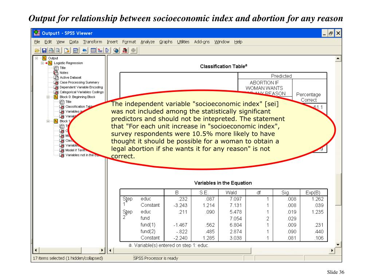Screen dimensions: 373x280
Task: Click the Exp(B) value 1.262
Action: pyautogui.click(x=318, y=199)
